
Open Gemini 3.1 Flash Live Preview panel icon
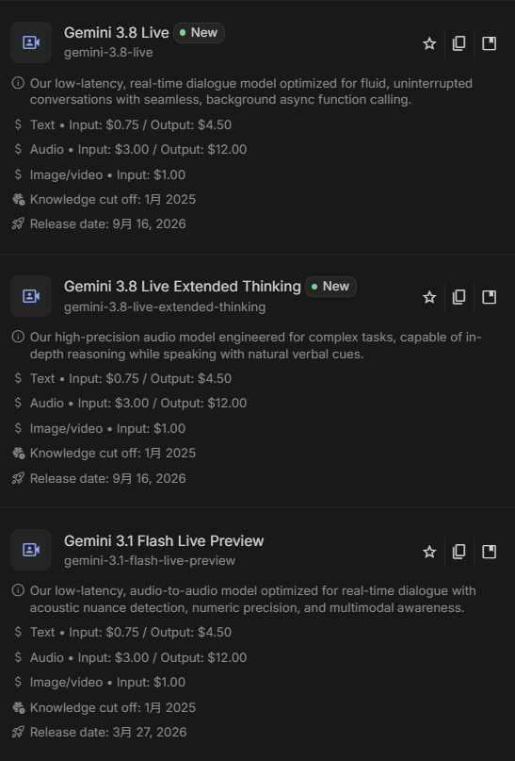490,552
